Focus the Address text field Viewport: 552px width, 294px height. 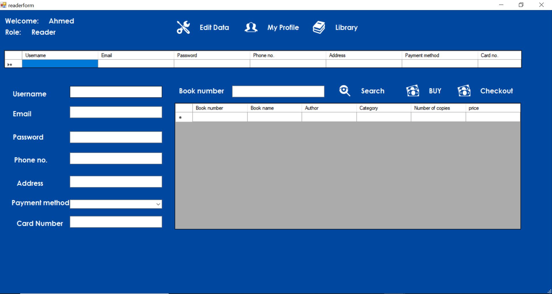tap(116, 182)
